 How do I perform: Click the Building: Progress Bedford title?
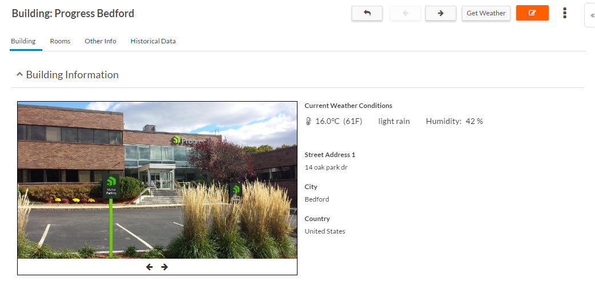click(x=73, y=13)
